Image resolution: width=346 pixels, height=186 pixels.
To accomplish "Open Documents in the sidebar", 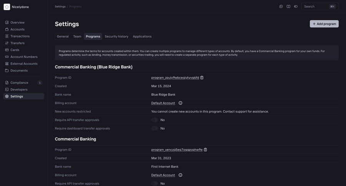I will (x=23, y=70).
